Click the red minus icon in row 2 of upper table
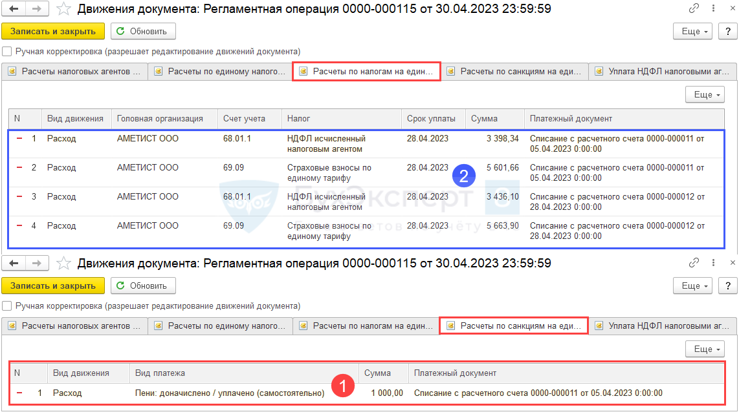The height and width of the screenshot is (414, 739). (x=19, y=167)
